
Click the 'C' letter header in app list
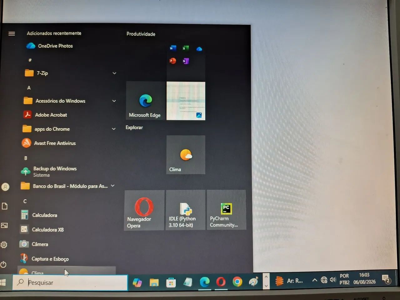pos(25,201)
